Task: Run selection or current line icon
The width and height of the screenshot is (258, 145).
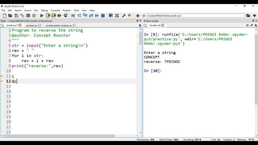Action: pyautogui.click(x=60, y=16)
